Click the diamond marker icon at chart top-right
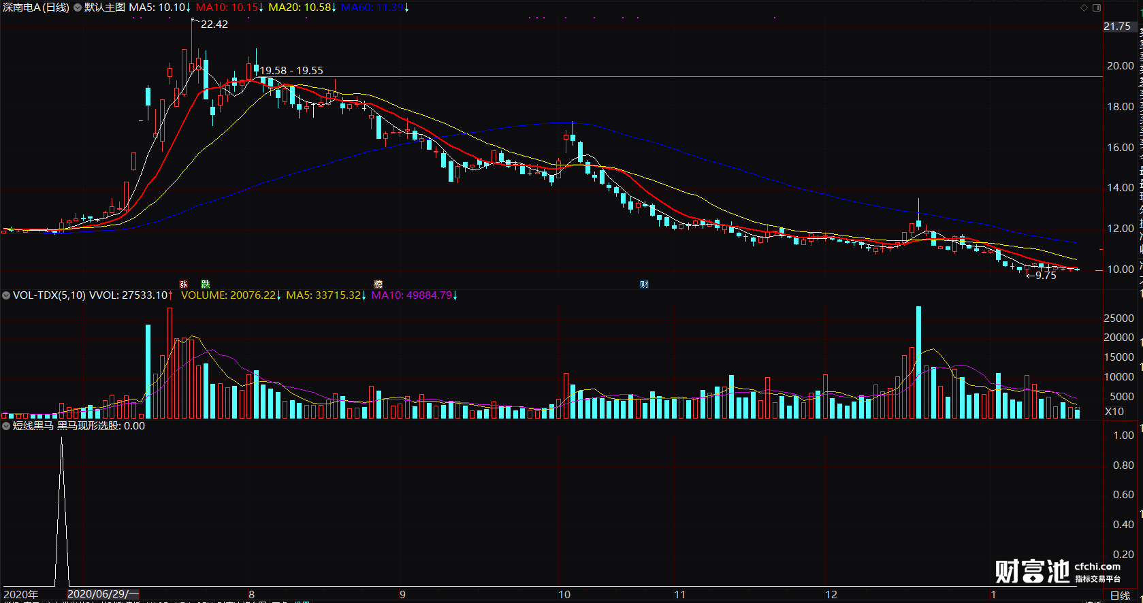The width and height of the screenshot is (1143, 603). 1084,7
